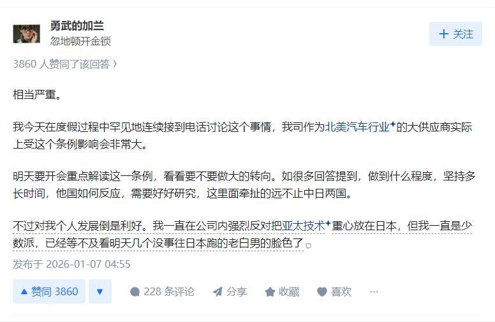This screenshot has width=495, height=322.
Task: Click the sparkle icon after 亚太技术
Action: click(x=328, y=224)
